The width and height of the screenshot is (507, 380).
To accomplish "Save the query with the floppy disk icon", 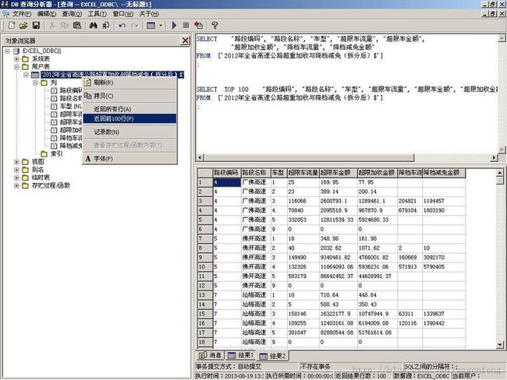I will tap(36, 25).
